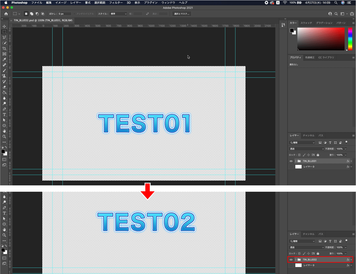Viewport: 356px width, 274px height.
Task: Toggle the アンチエイリアス checkbox
Action: (75, 14)
